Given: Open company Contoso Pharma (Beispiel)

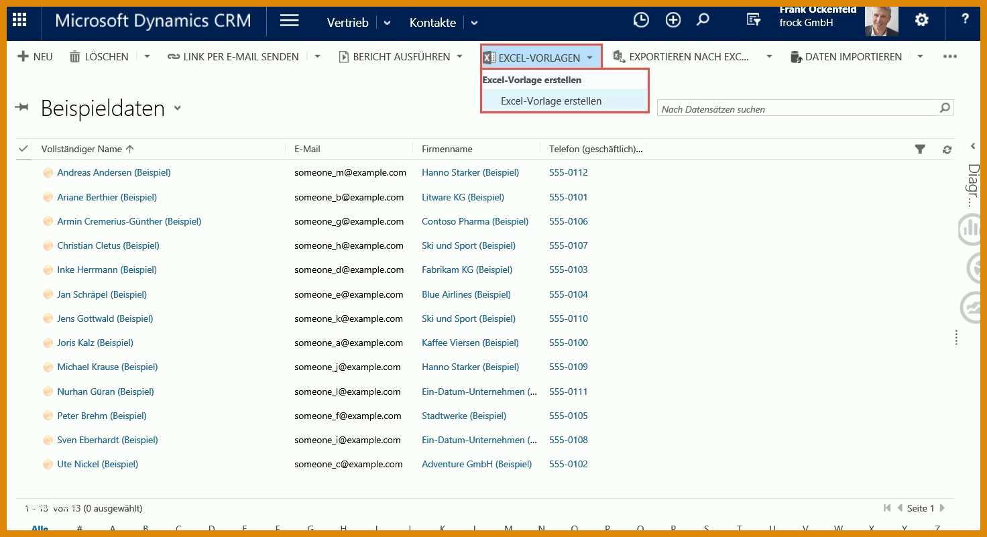Looking at the screenshot, I should pyautogui.click(x=475, y=221).
